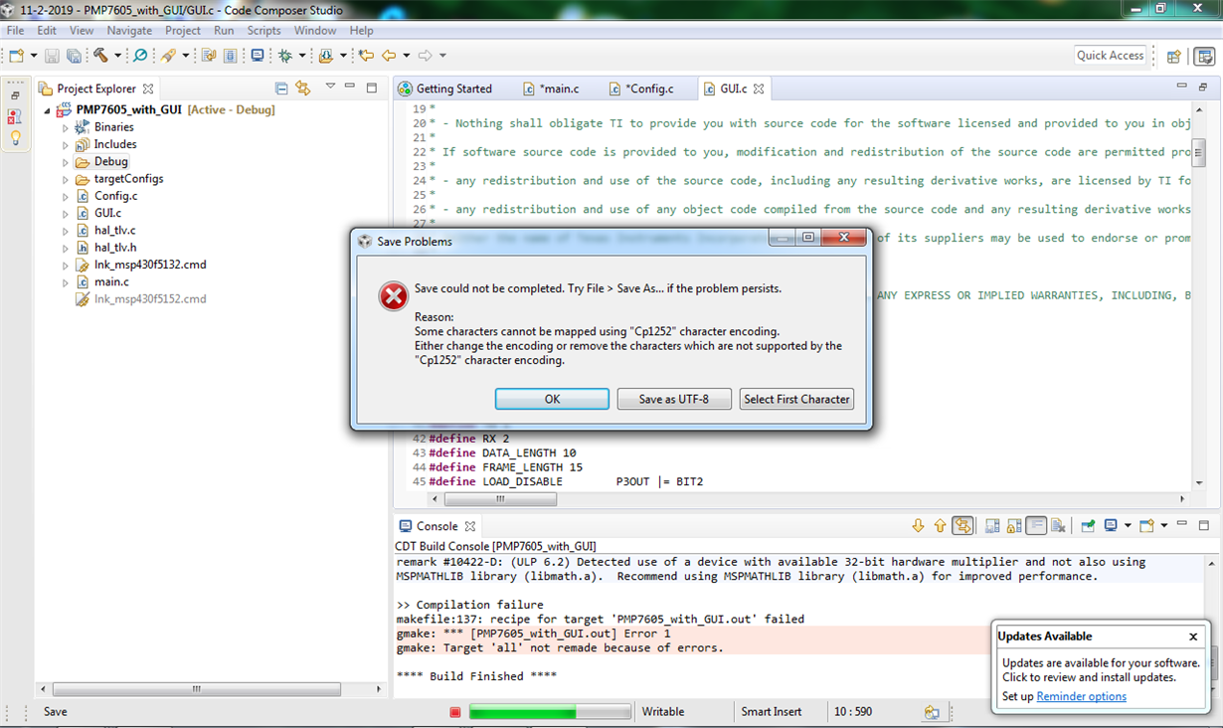Click the Save as UTF-8 button
1223x728 pixels.
pos(674,399)
